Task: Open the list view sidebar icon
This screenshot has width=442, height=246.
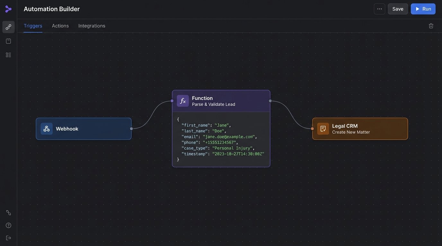Action: point(8,55)
